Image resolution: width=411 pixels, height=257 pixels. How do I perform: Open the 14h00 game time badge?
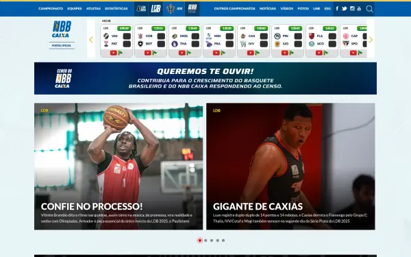click(261, 28)
